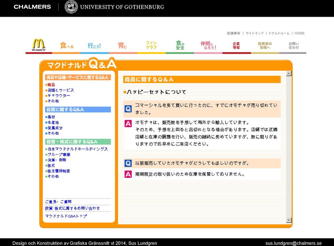Open 日本マクドナルドホールディングス link

click(78, 149)
